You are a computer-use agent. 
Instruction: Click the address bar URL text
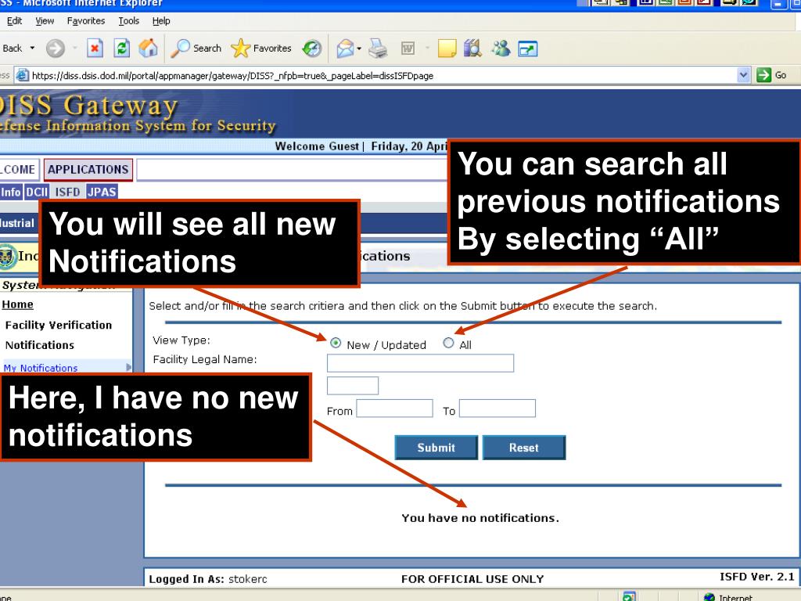click(x=232, y=76)
